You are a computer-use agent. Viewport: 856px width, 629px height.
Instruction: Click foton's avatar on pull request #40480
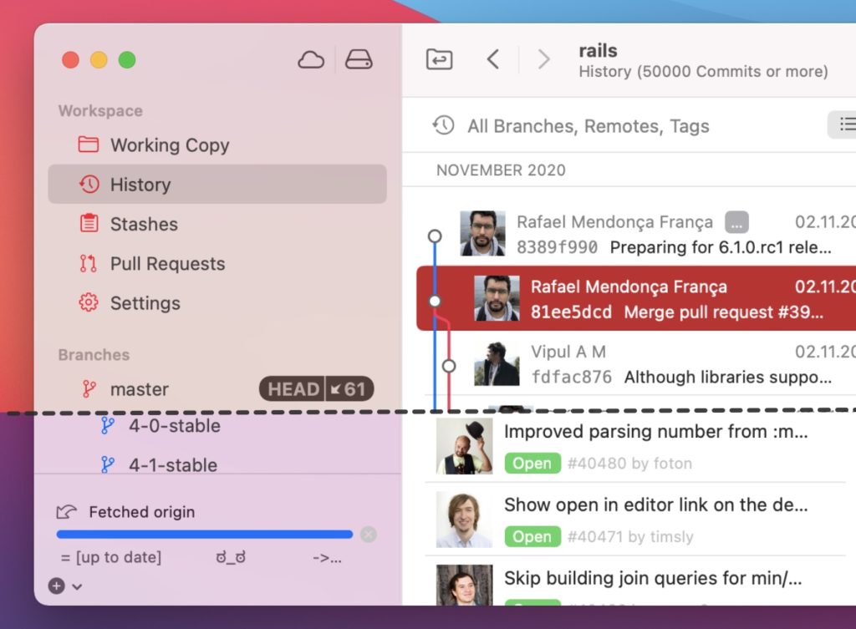(465, 446)
